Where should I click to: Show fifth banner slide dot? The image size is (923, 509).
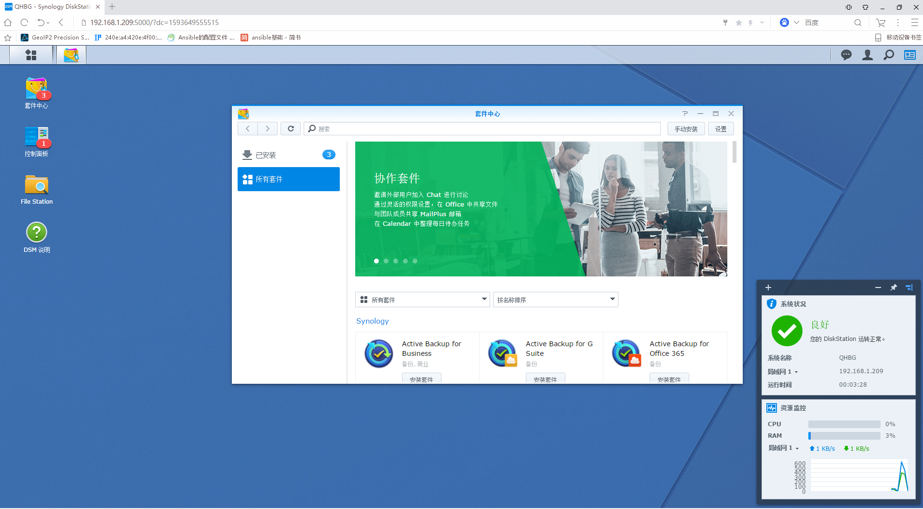(415, 261)
